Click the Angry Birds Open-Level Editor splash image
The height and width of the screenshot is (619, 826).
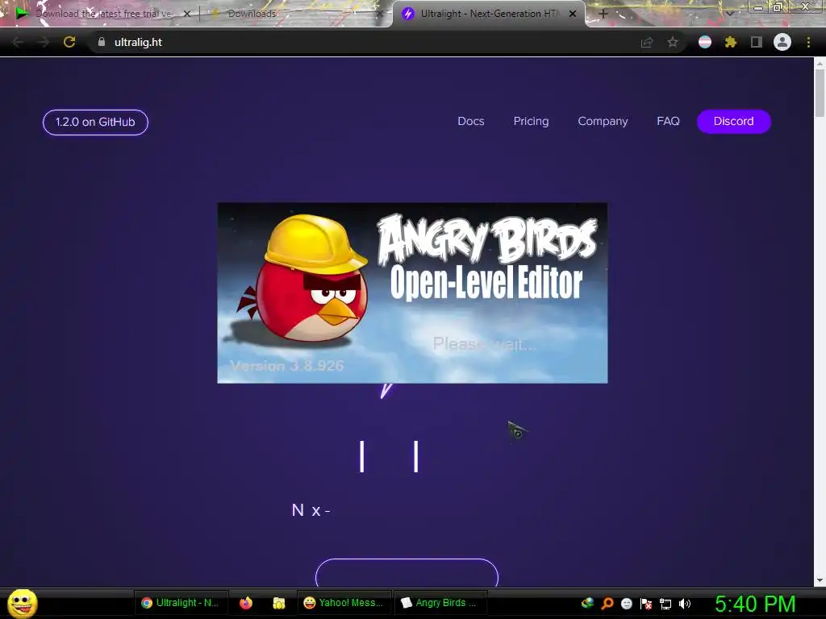(412, 293)
